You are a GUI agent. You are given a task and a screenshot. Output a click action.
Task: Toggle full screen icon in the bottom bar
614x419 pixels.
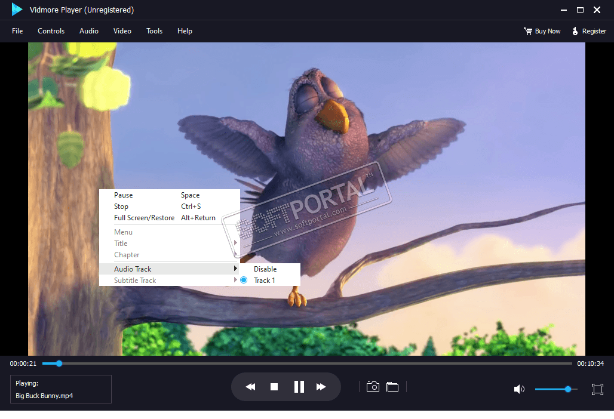pos(597,389)
